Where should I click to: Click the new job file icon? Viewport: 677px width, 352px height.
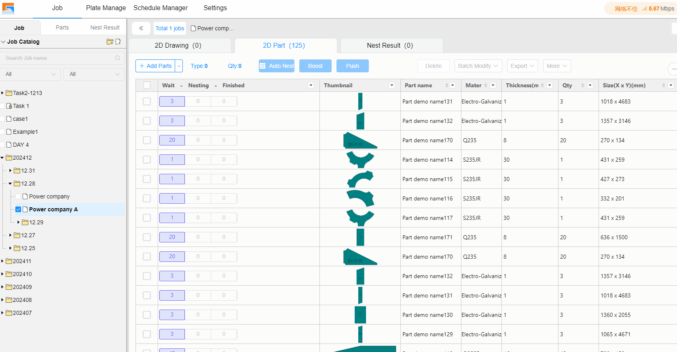pos(118,42)
